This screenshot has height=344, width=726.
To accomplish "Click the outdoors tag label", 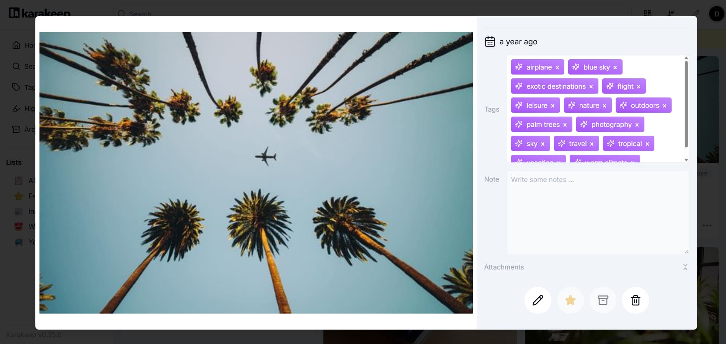I will click(645, 105).
